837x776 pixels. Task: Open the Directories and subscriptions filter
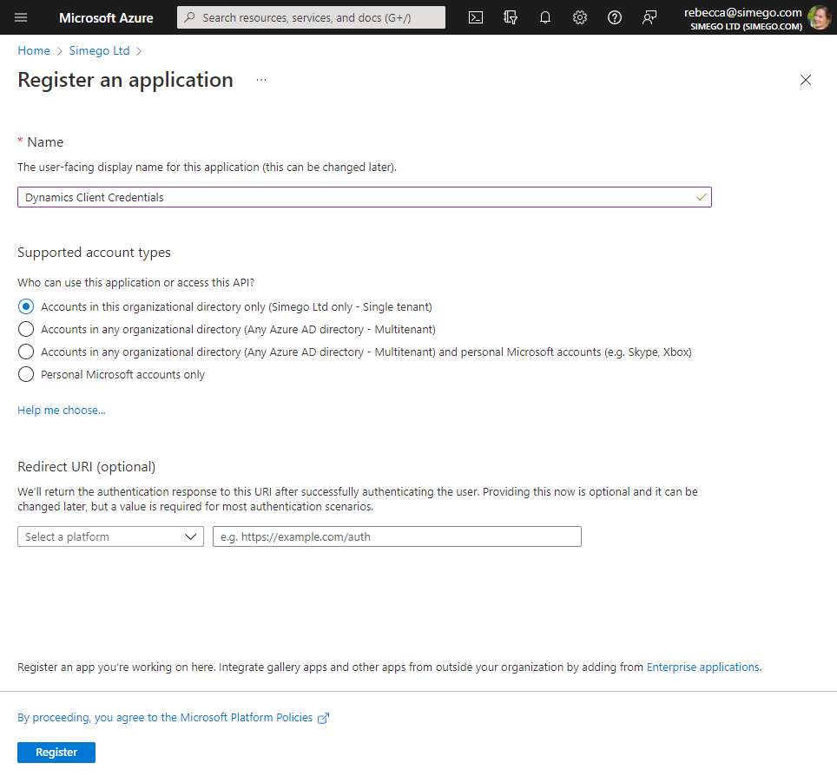point(511,17)
